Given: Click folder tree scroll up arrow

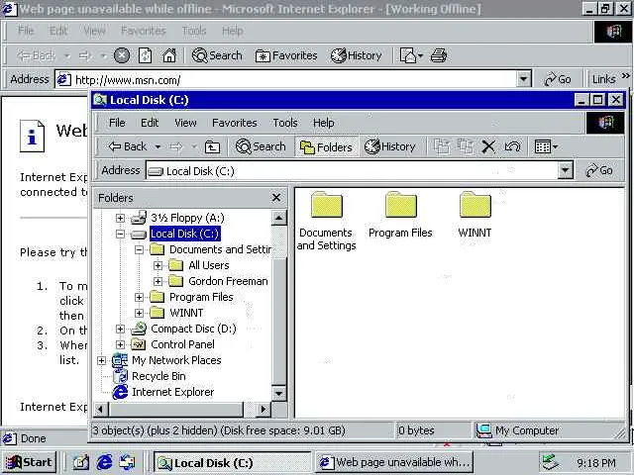Looking at the screenshot, I should coord(278,218).
